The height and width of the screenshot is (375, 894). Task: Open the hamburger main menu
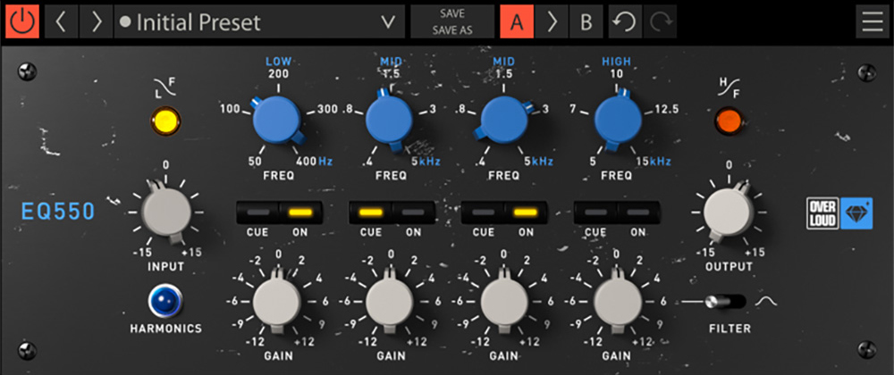(x=873, y=21)
